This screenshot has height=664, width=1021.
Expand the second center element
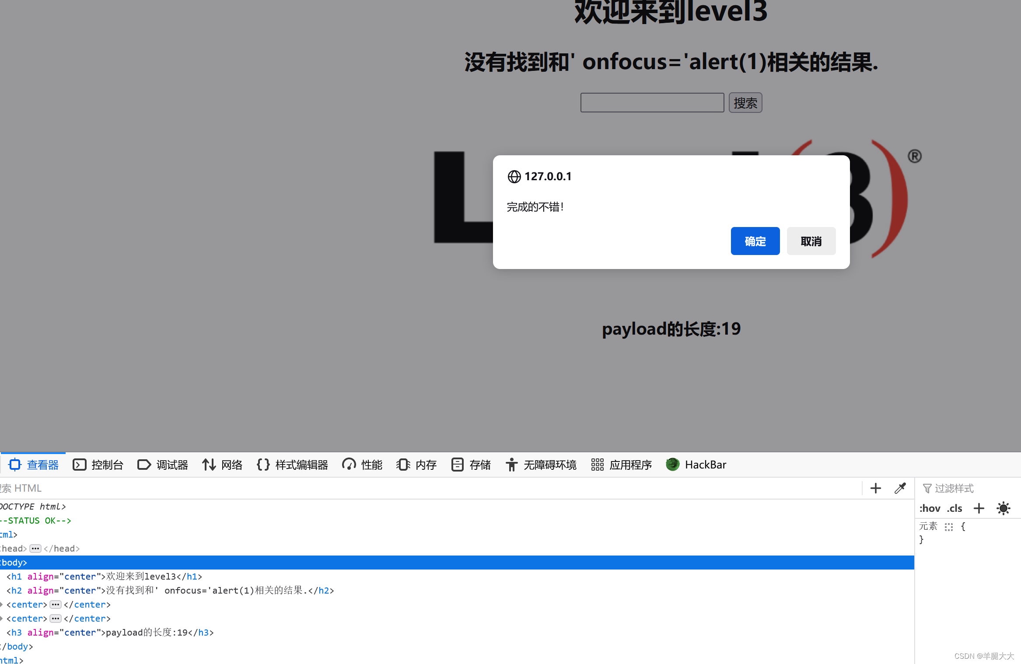tap(55, 619)
